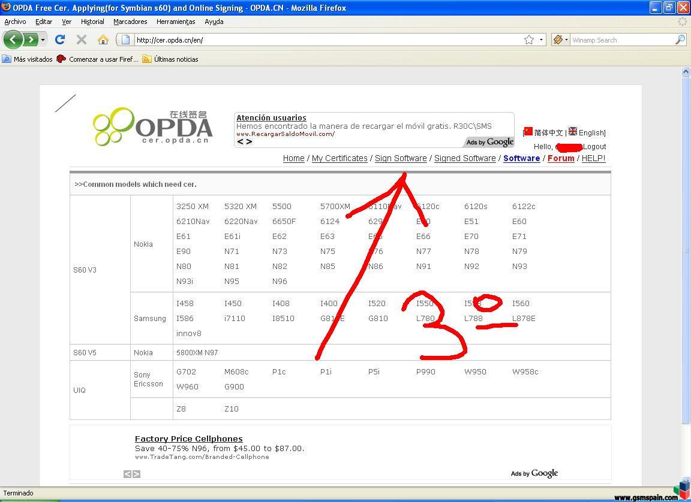
Task: Click the vertical scrollbar up arrow
Action: (686, 71)
